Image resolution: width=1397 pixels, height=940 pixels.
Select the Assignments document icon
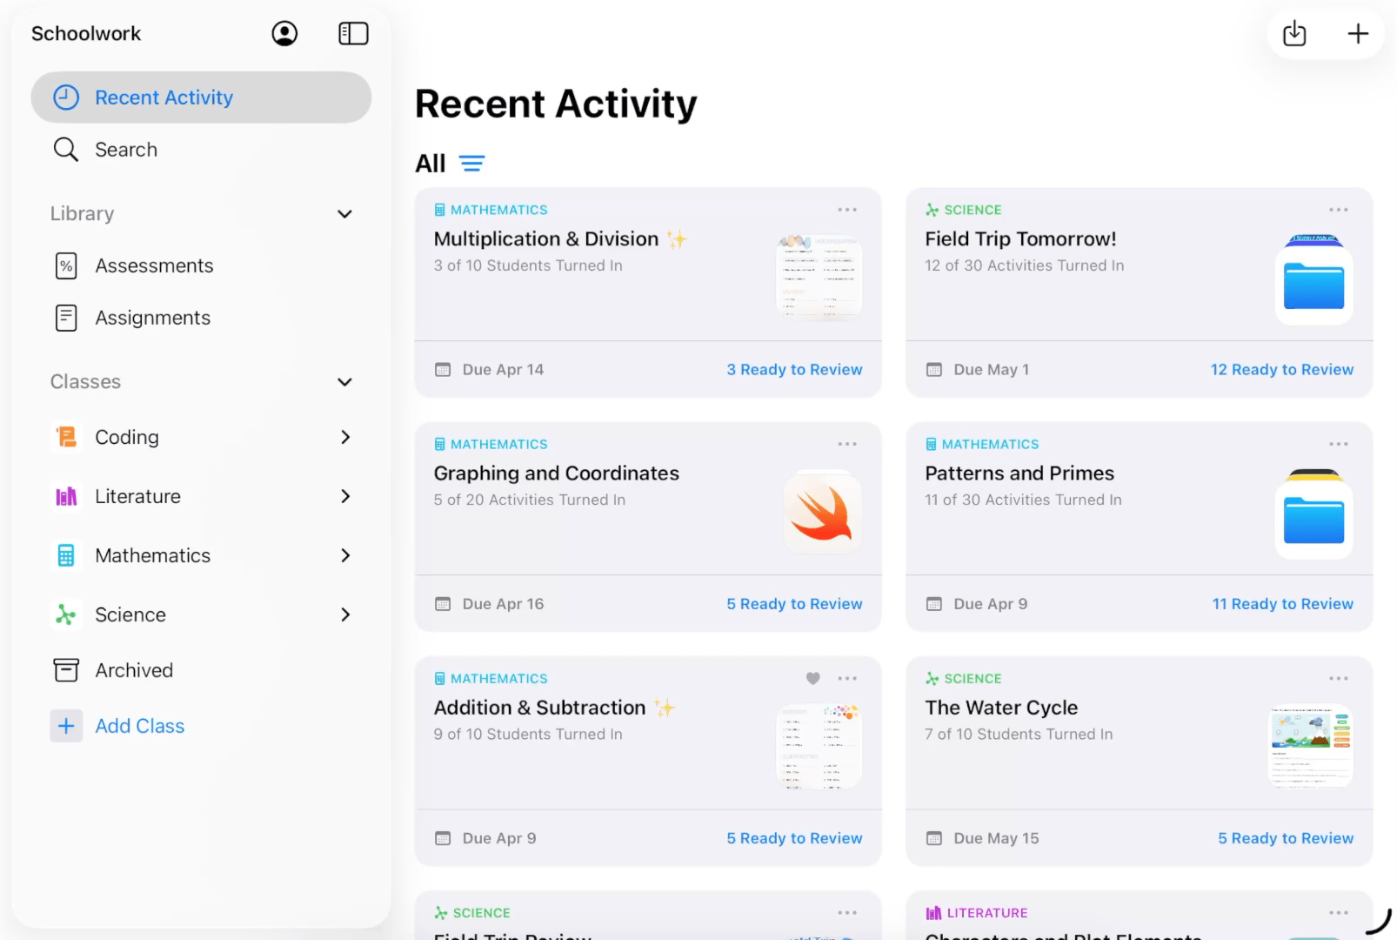(x=66, y=318)
